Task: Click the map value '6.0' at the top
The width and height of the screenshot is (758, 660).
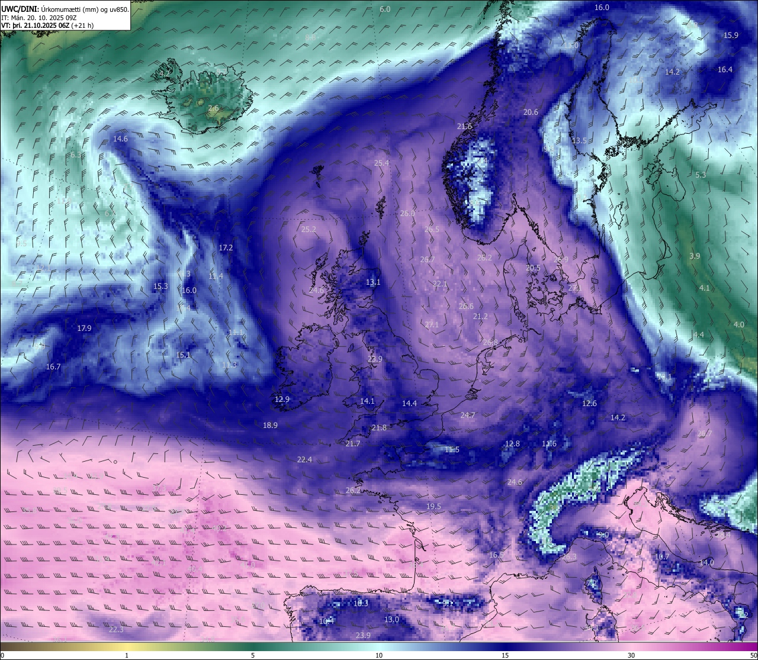Action: [385, 9]
